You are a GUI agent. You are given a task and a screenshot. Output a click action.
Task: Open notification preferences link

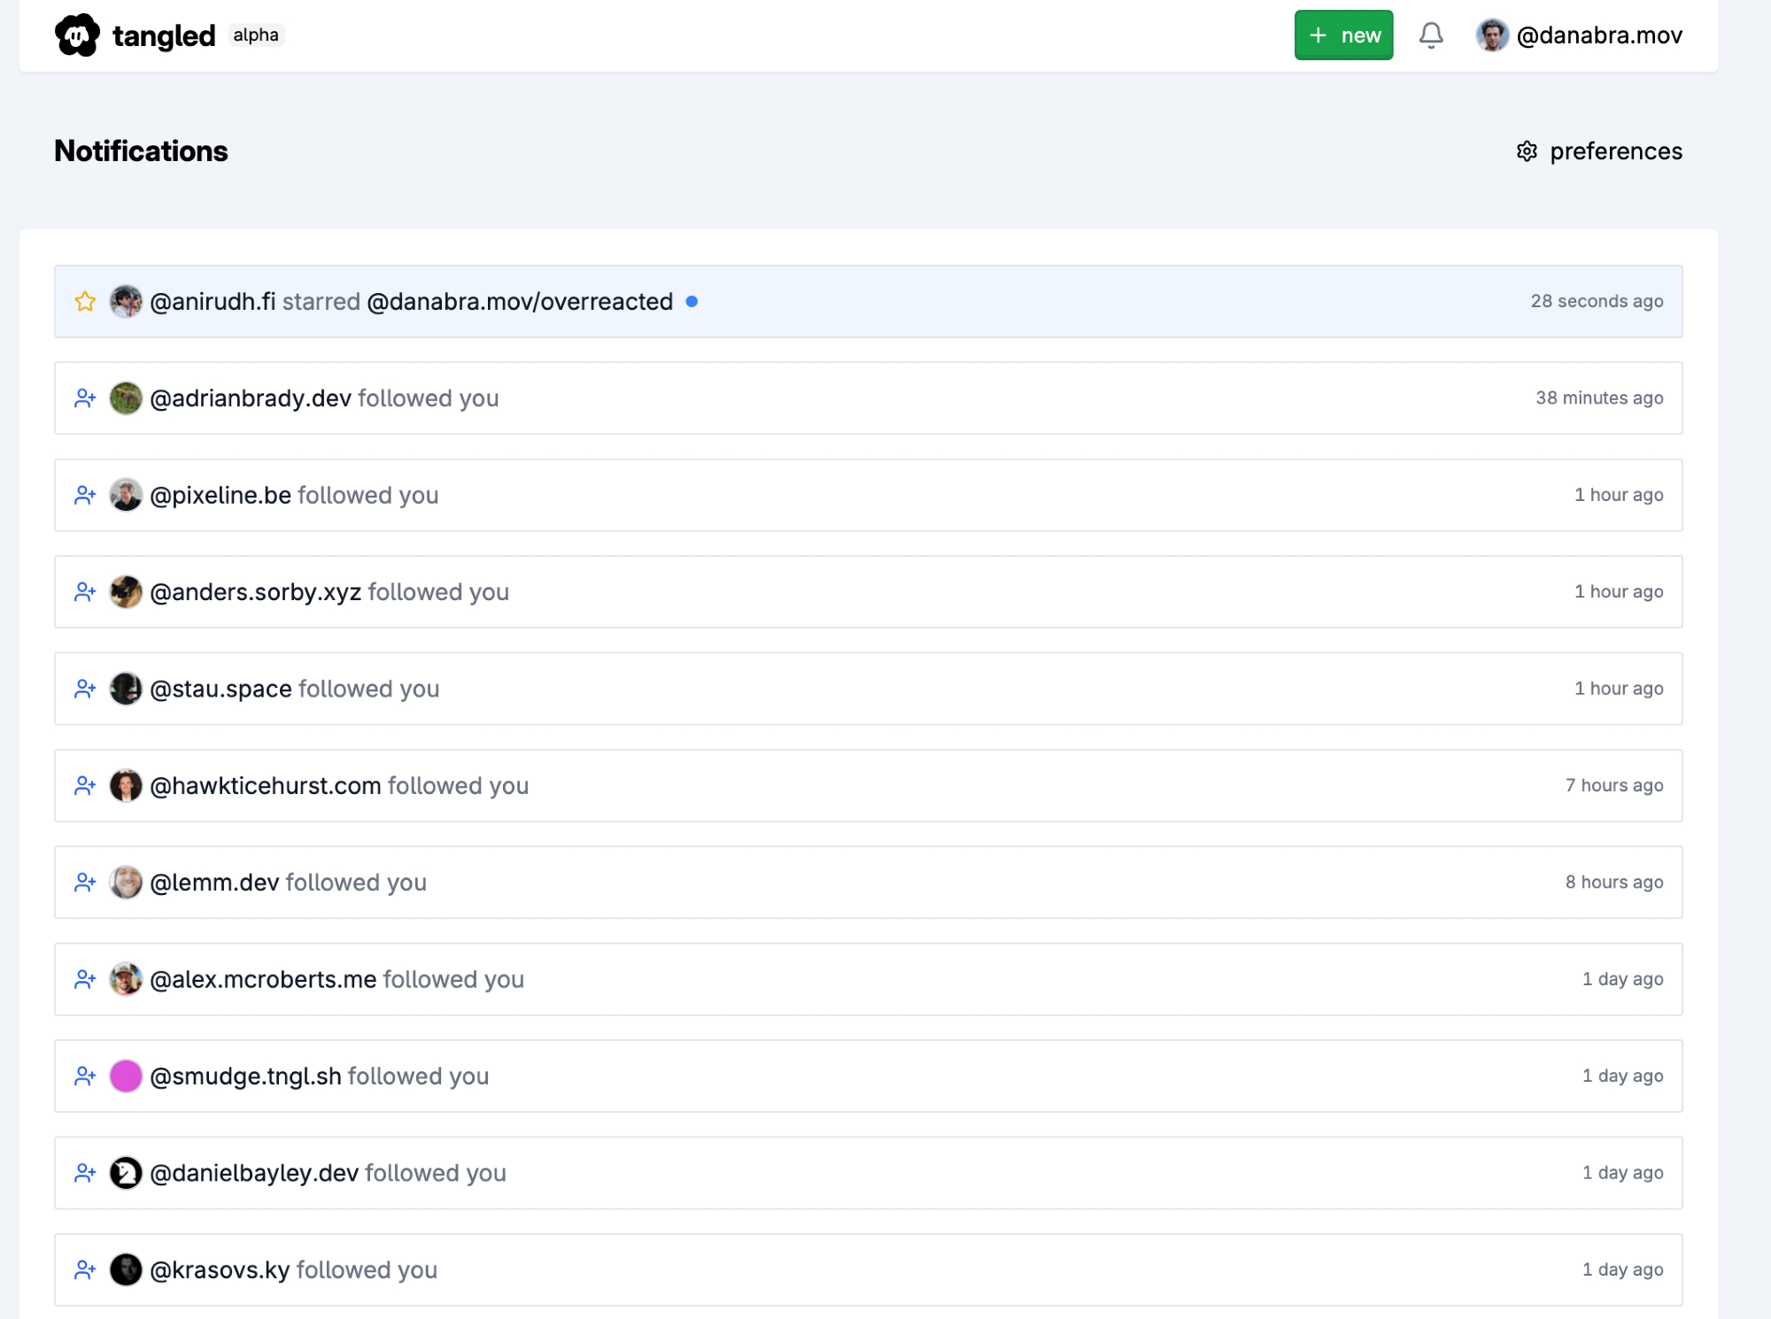(1615, 151)
